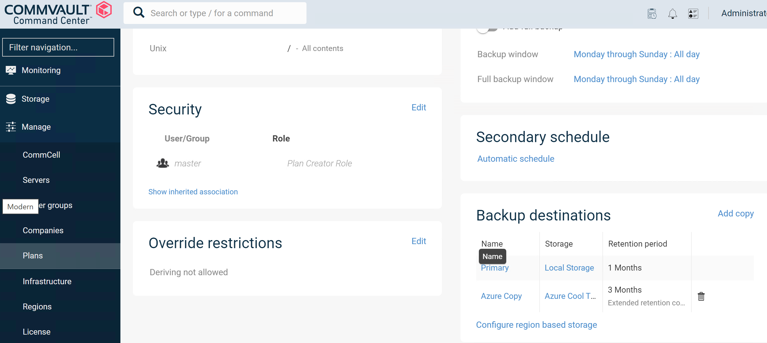767x343 pixels.
Task: Select the Infrastructure menu item
Action: click(47, 281)
